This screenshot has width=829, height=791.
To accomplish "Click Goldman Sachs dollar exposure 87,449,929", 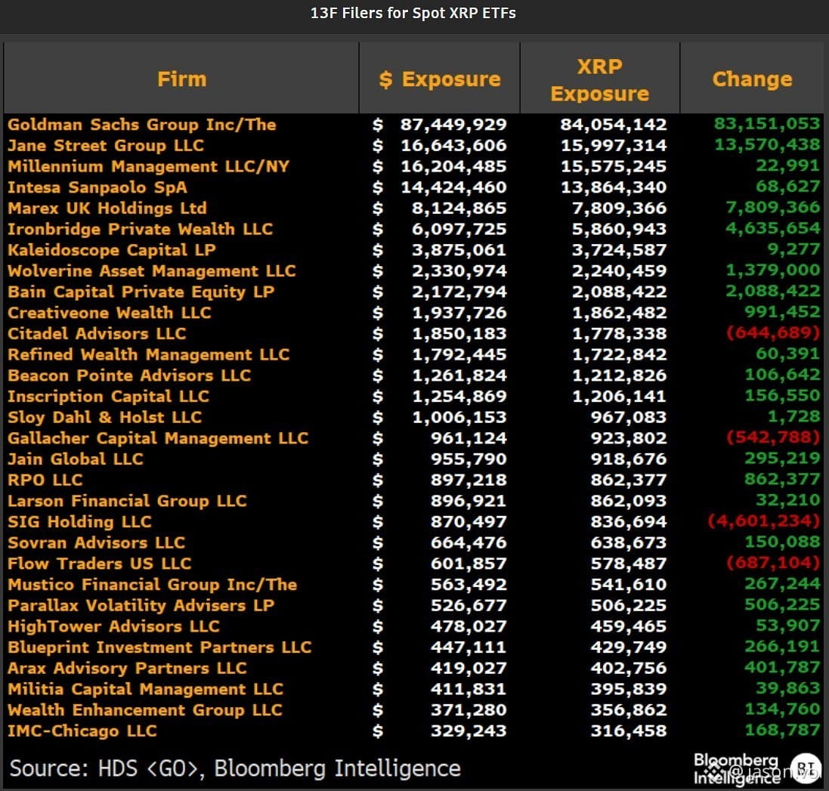I will tap(453, 124).
